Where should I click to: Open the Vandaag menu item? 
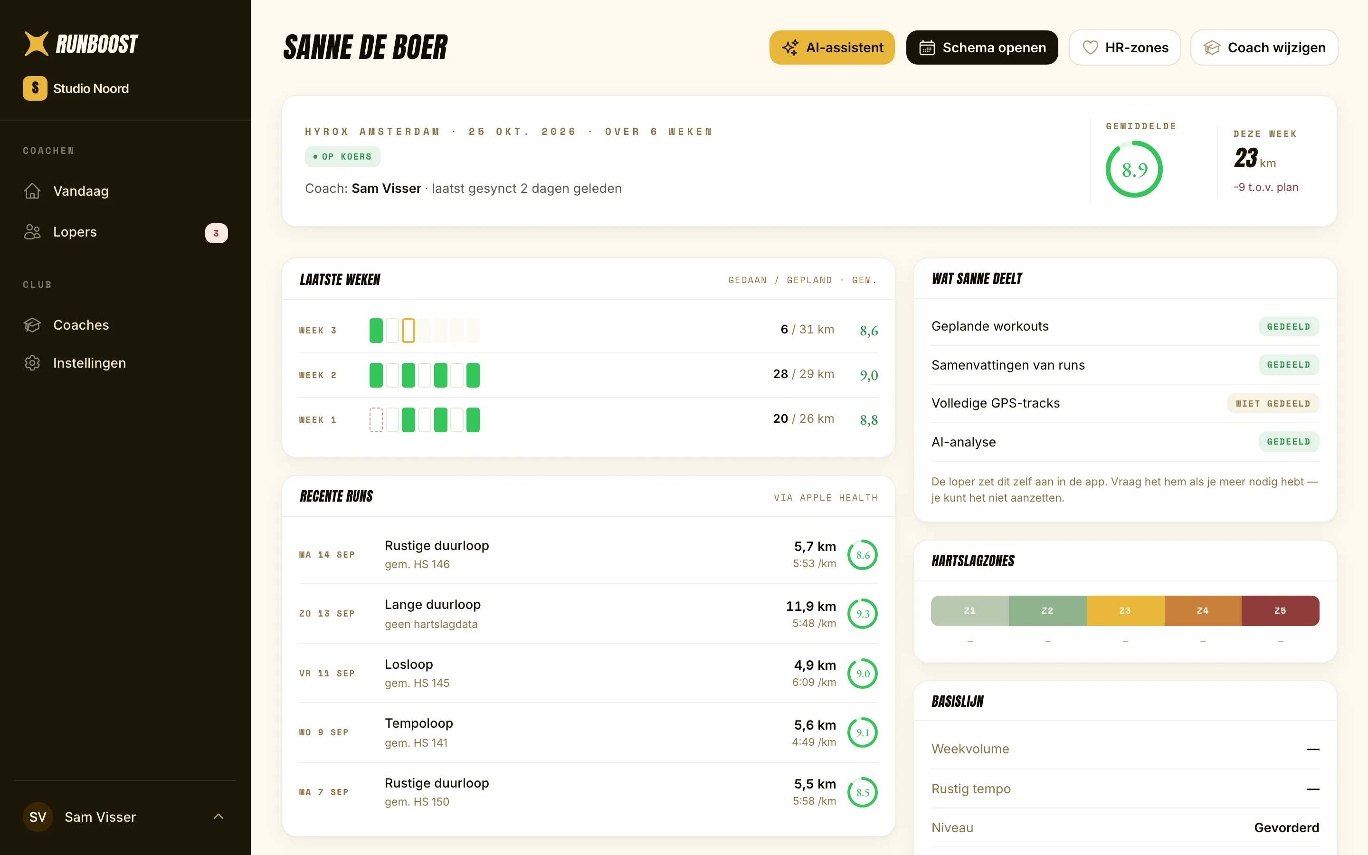(125, 191)
